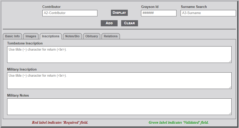Viewport: 239px width, 128px height.
Task: Click the Tombstone Inscription label
Action: click(x=25, y=43)
